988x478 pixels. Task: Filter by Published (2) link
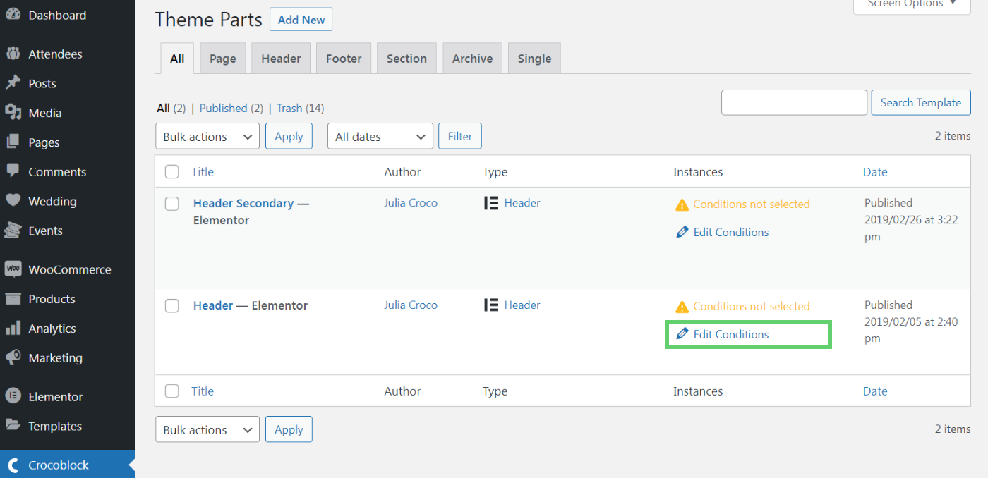[231, 108]
